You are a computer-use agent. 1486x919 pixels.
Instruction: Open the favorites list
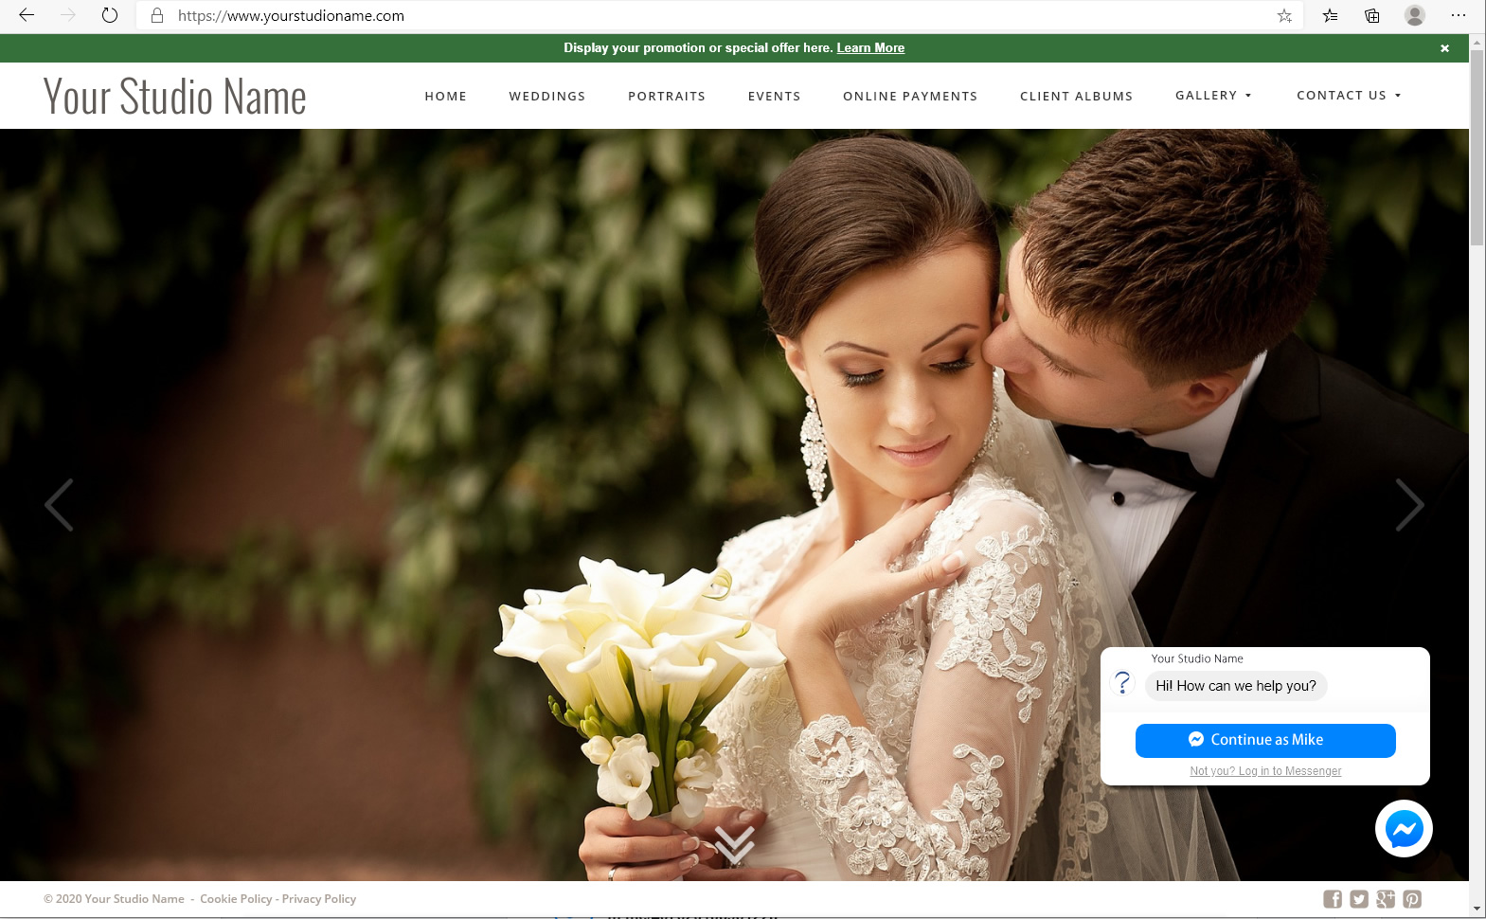pos(1331,15)
